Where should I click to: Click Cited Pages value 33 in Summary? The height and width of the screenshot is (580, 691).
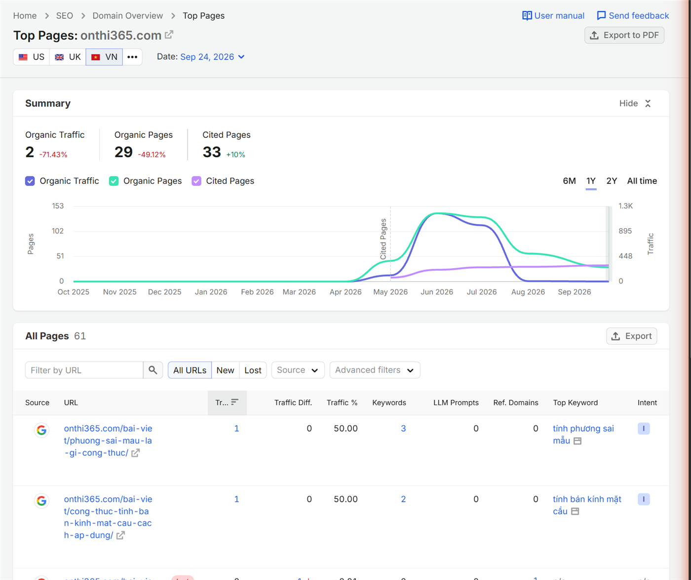212,152
